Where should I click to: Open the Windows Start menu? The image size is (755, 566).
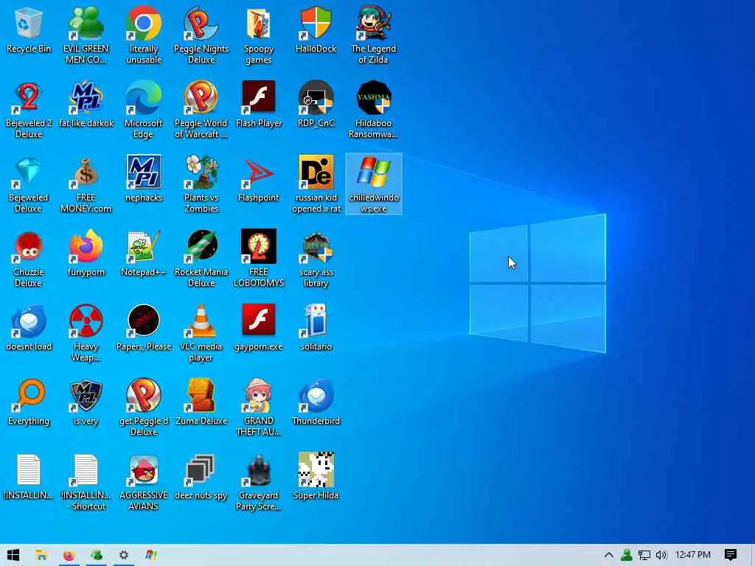point(13,555)
